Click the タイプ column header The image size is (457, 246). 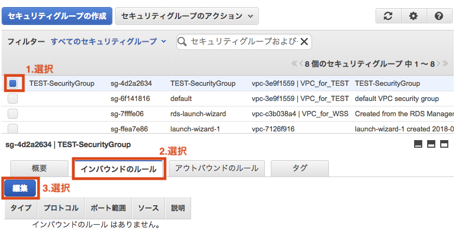tap(21, 208)
